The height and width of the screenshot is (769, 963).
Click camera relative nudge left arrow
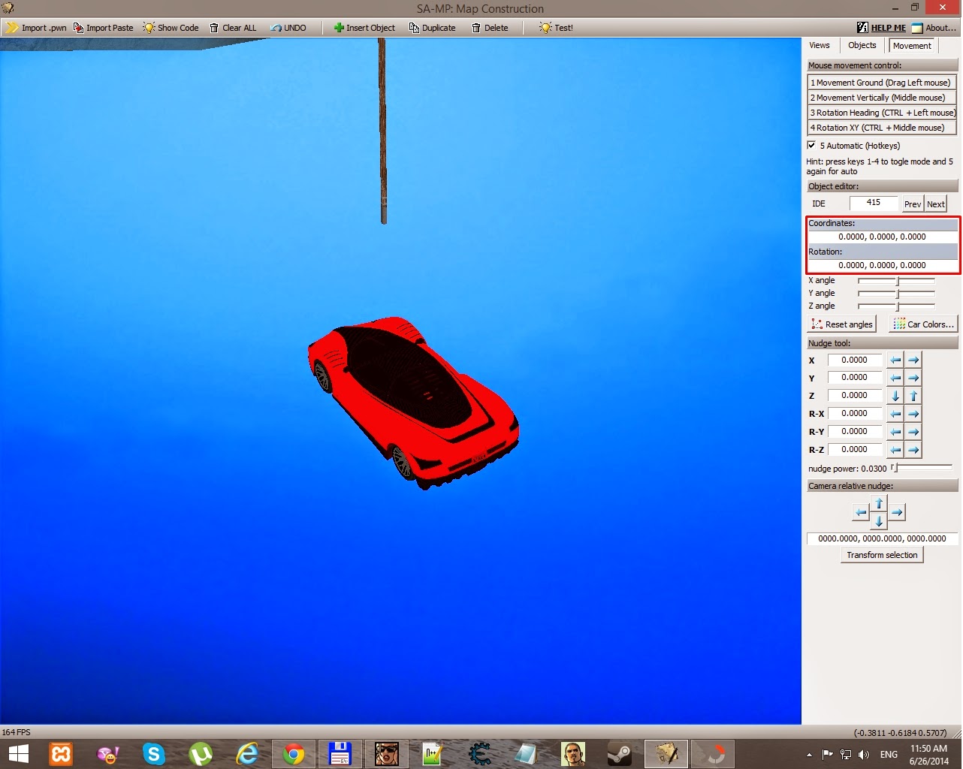[x=861, y=513]
